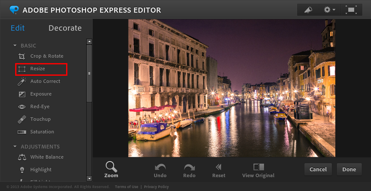The image size is (371, 191).
Task: Click the Venice canal photo preview
Action: tap(232, 88)
